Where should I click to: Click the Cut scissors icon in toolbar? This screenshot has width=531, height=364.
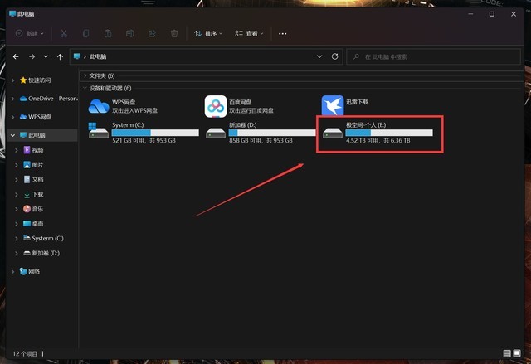[64, 33]
